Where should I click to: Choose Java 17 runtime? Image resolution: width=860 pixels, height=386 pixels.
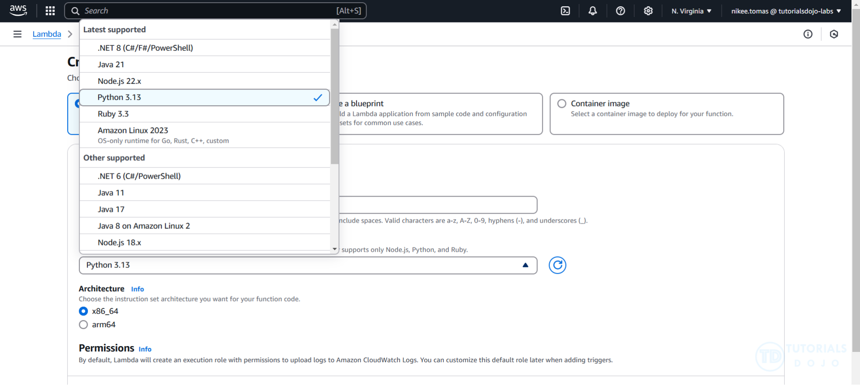(x=205, y=209)
